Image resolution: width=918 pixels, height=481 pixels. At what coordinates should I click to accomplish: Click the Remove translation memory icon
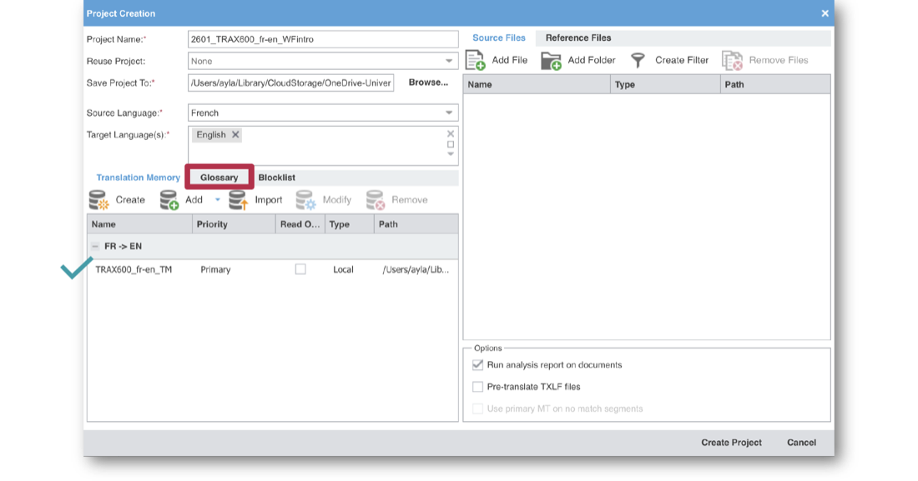click(376, 200)
